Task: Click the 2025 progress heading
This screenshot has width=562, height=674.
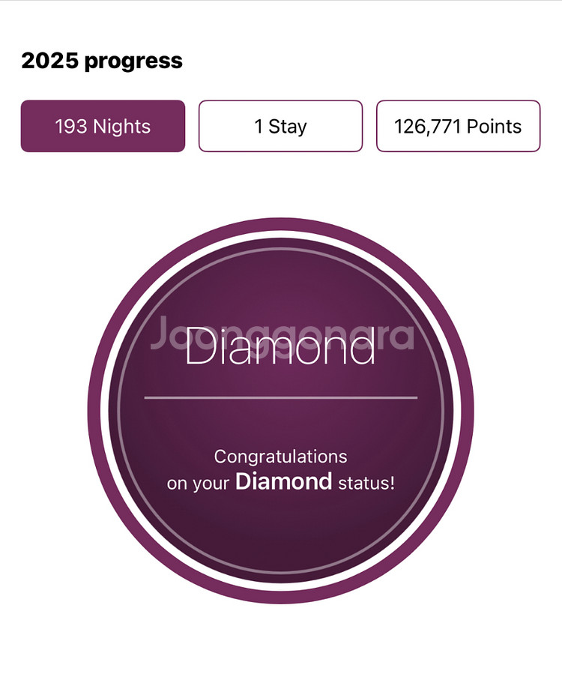Action: (x=102, y=61)
